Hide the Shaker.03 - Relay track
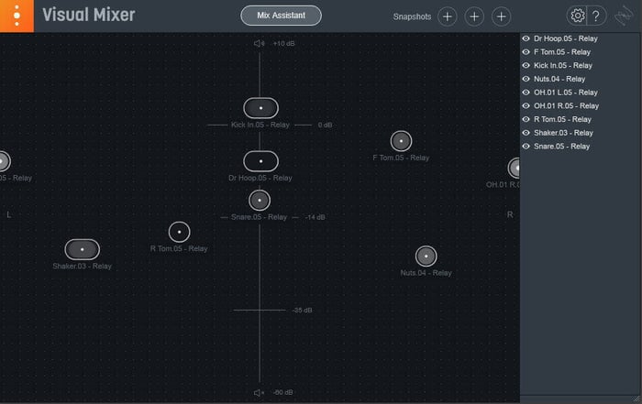 point(526,133)
